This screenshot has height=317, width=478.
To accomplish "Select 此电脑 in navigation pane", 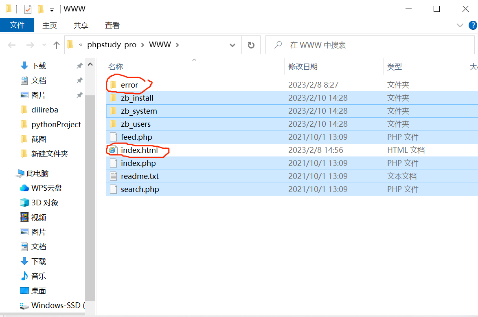I will point(37,173).
